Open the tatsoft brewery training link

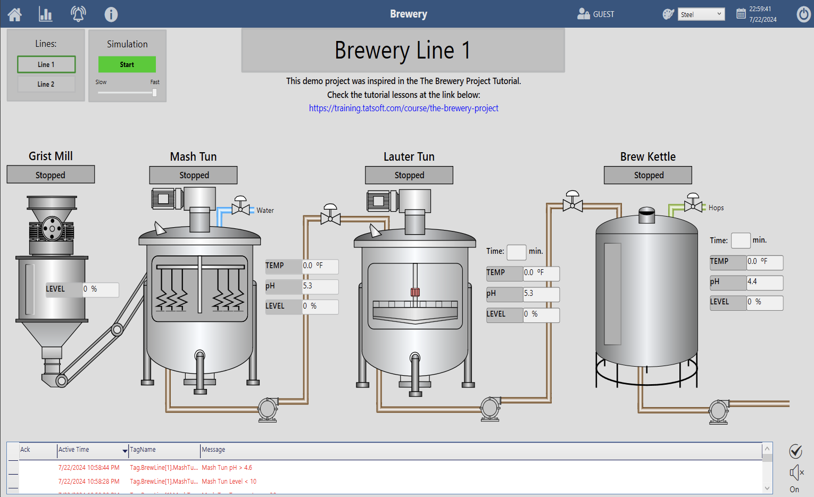[403, 108]
